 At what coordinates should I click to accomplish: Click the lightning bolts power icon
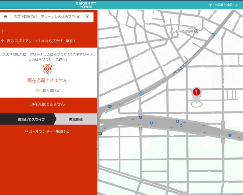pos(38,90)
